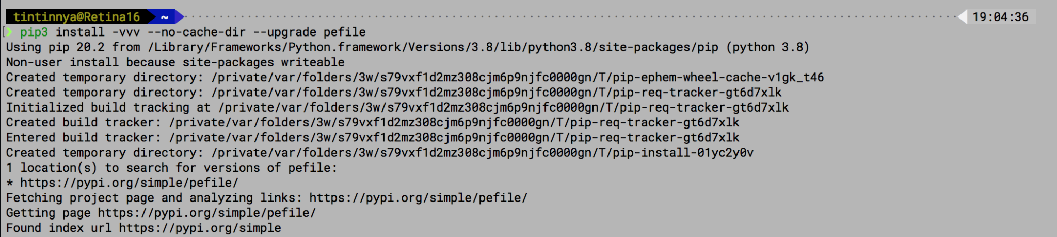Open URL after 'analyzing links:'
Viewport: 1057px width, 237px height.
[419, 198]
